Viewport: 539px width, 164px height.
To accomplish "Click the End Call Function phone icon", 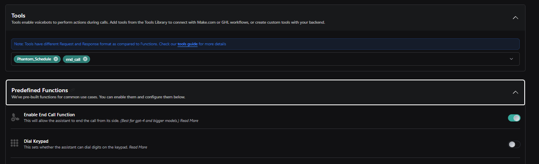I will pos(15,118).
